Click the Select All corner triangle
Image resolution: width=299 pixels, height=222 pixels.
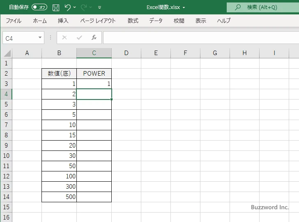point(7,53)
